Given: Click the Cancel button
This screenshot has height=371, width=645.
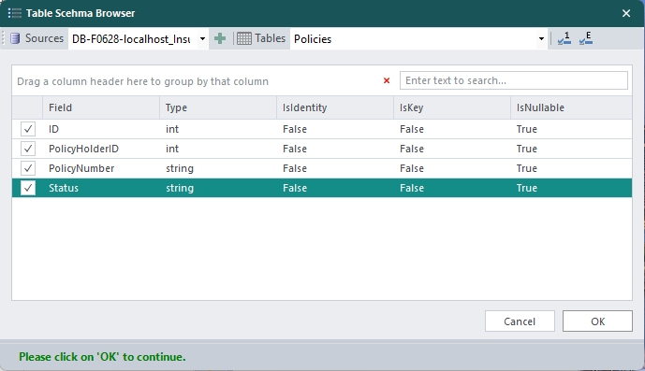Looking at the screenshot, I should [520, 321].
